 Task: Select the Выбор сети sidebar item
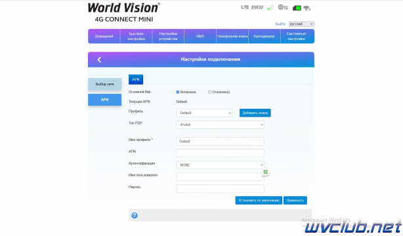[x=104, y=84]
